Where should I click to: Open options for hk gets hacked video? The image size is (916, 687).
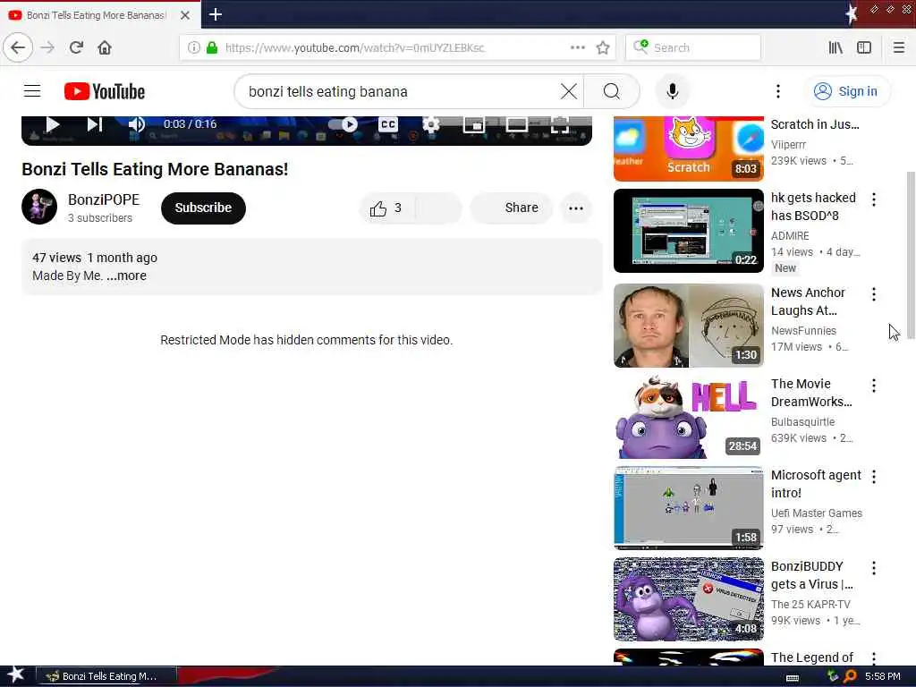(x=873, y=199)
